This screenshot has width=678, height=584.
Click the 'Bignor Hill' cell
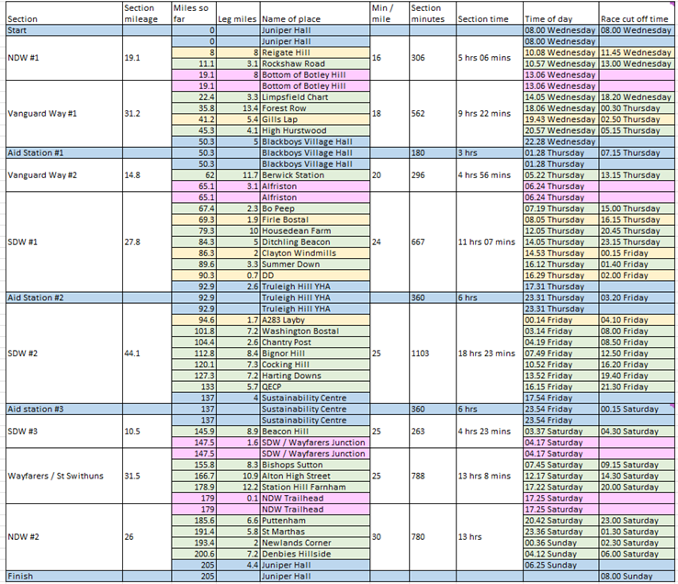[x=315, y=354]
